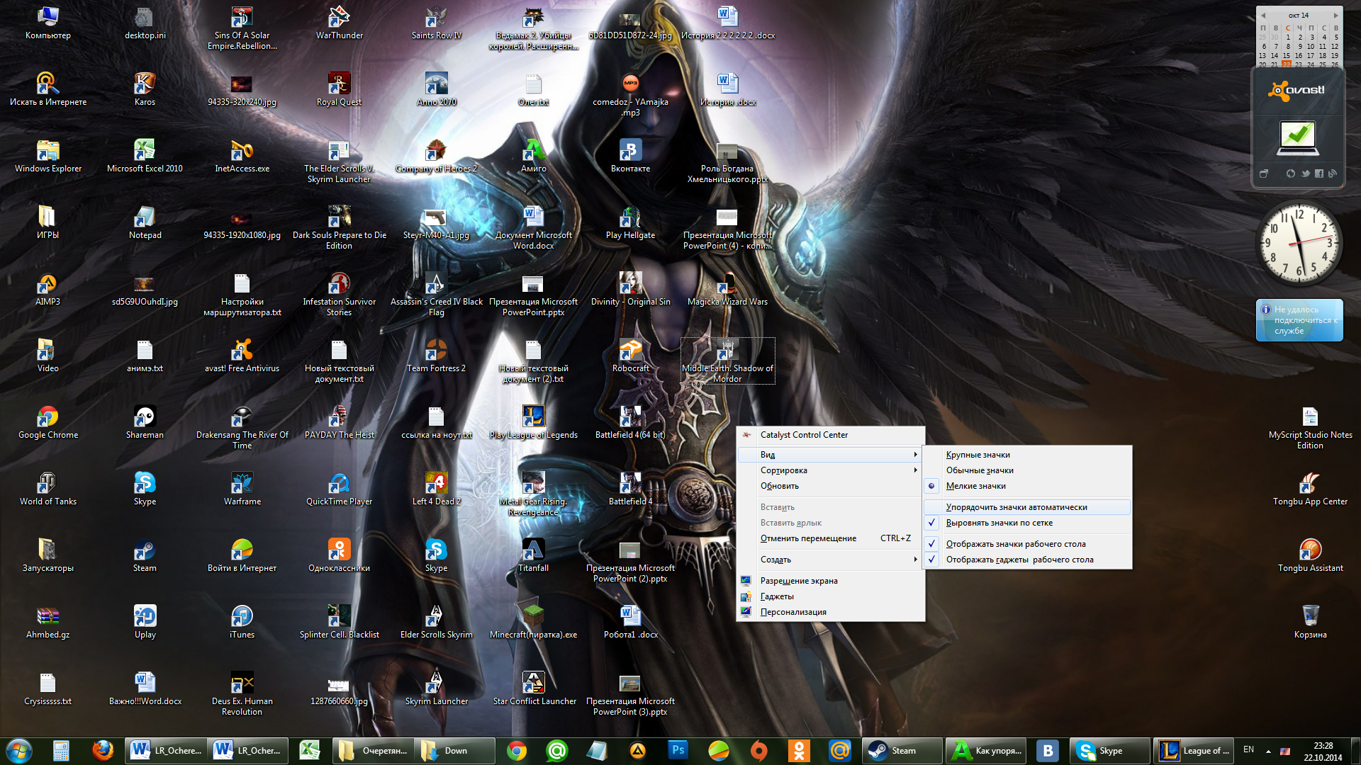
Task: Toggle Выровнять значки по сетке
Action: point(1027,523)
